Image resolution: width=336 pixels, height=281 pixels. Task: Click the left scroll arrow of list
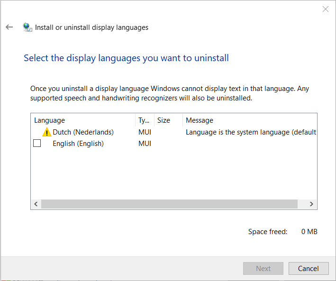click(x=36, y=204)
